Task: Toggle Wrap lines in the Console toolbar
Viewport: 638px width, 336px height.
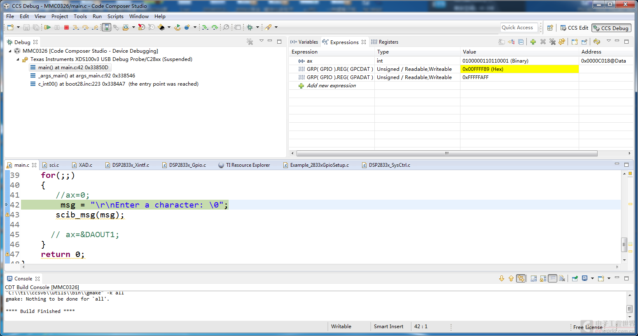Action: [x=553, y=278]
